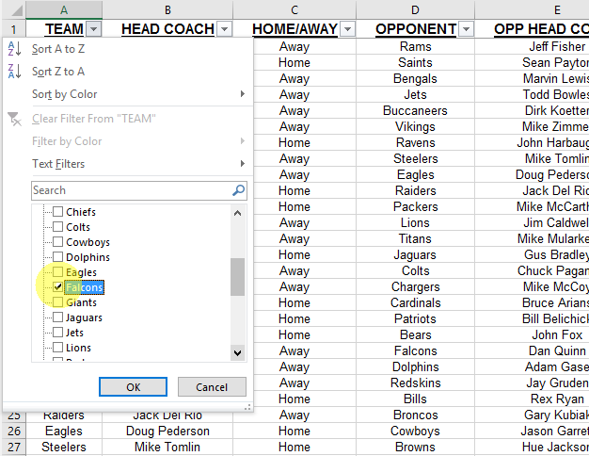
Task: Select row 27 header
Action: pos(13,447)
